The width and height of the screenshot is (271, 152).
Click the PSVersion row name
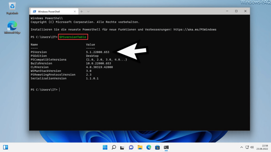(x=39, y=52)
